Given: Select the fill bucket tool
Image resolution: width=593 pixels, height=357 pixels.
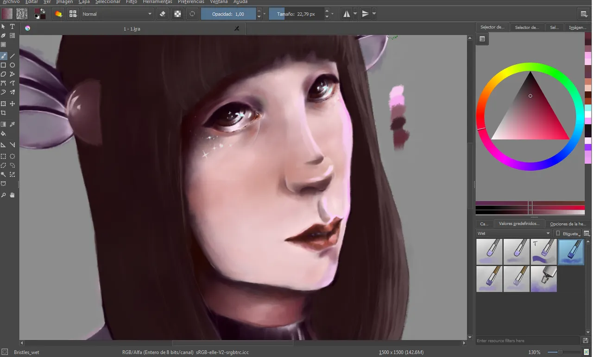Looking at the screenshot, I should coord(3,133).
